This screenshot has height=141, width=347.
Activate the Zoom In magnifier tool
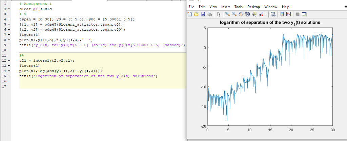pos(227,14)
